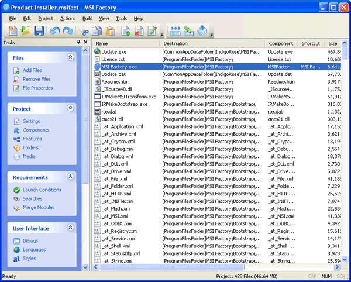
Task: Collapse the Project task group
Action: click(71, 108)
